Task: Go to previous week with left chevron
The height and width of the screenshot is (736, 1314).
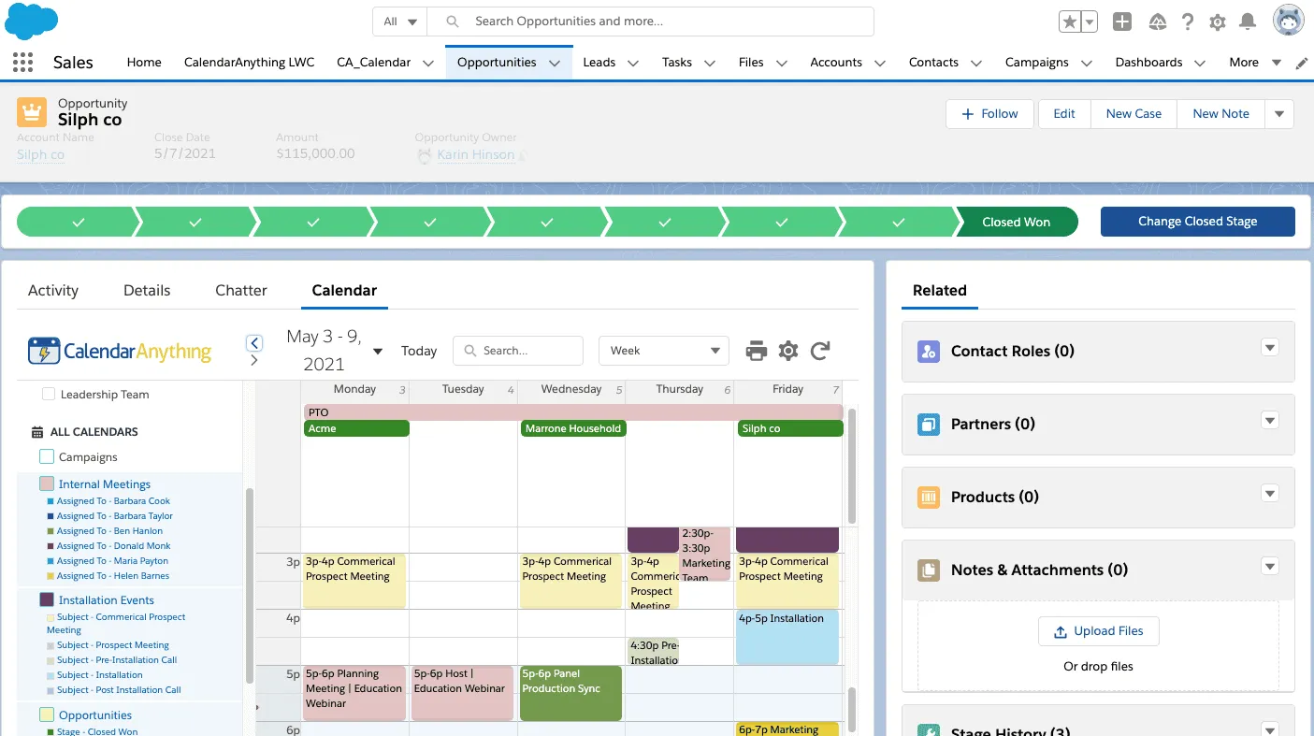Action: [x=254, y=342]
